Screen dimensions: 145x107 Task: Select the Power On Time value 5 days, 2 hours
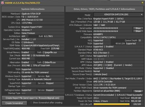click(101, 101)
